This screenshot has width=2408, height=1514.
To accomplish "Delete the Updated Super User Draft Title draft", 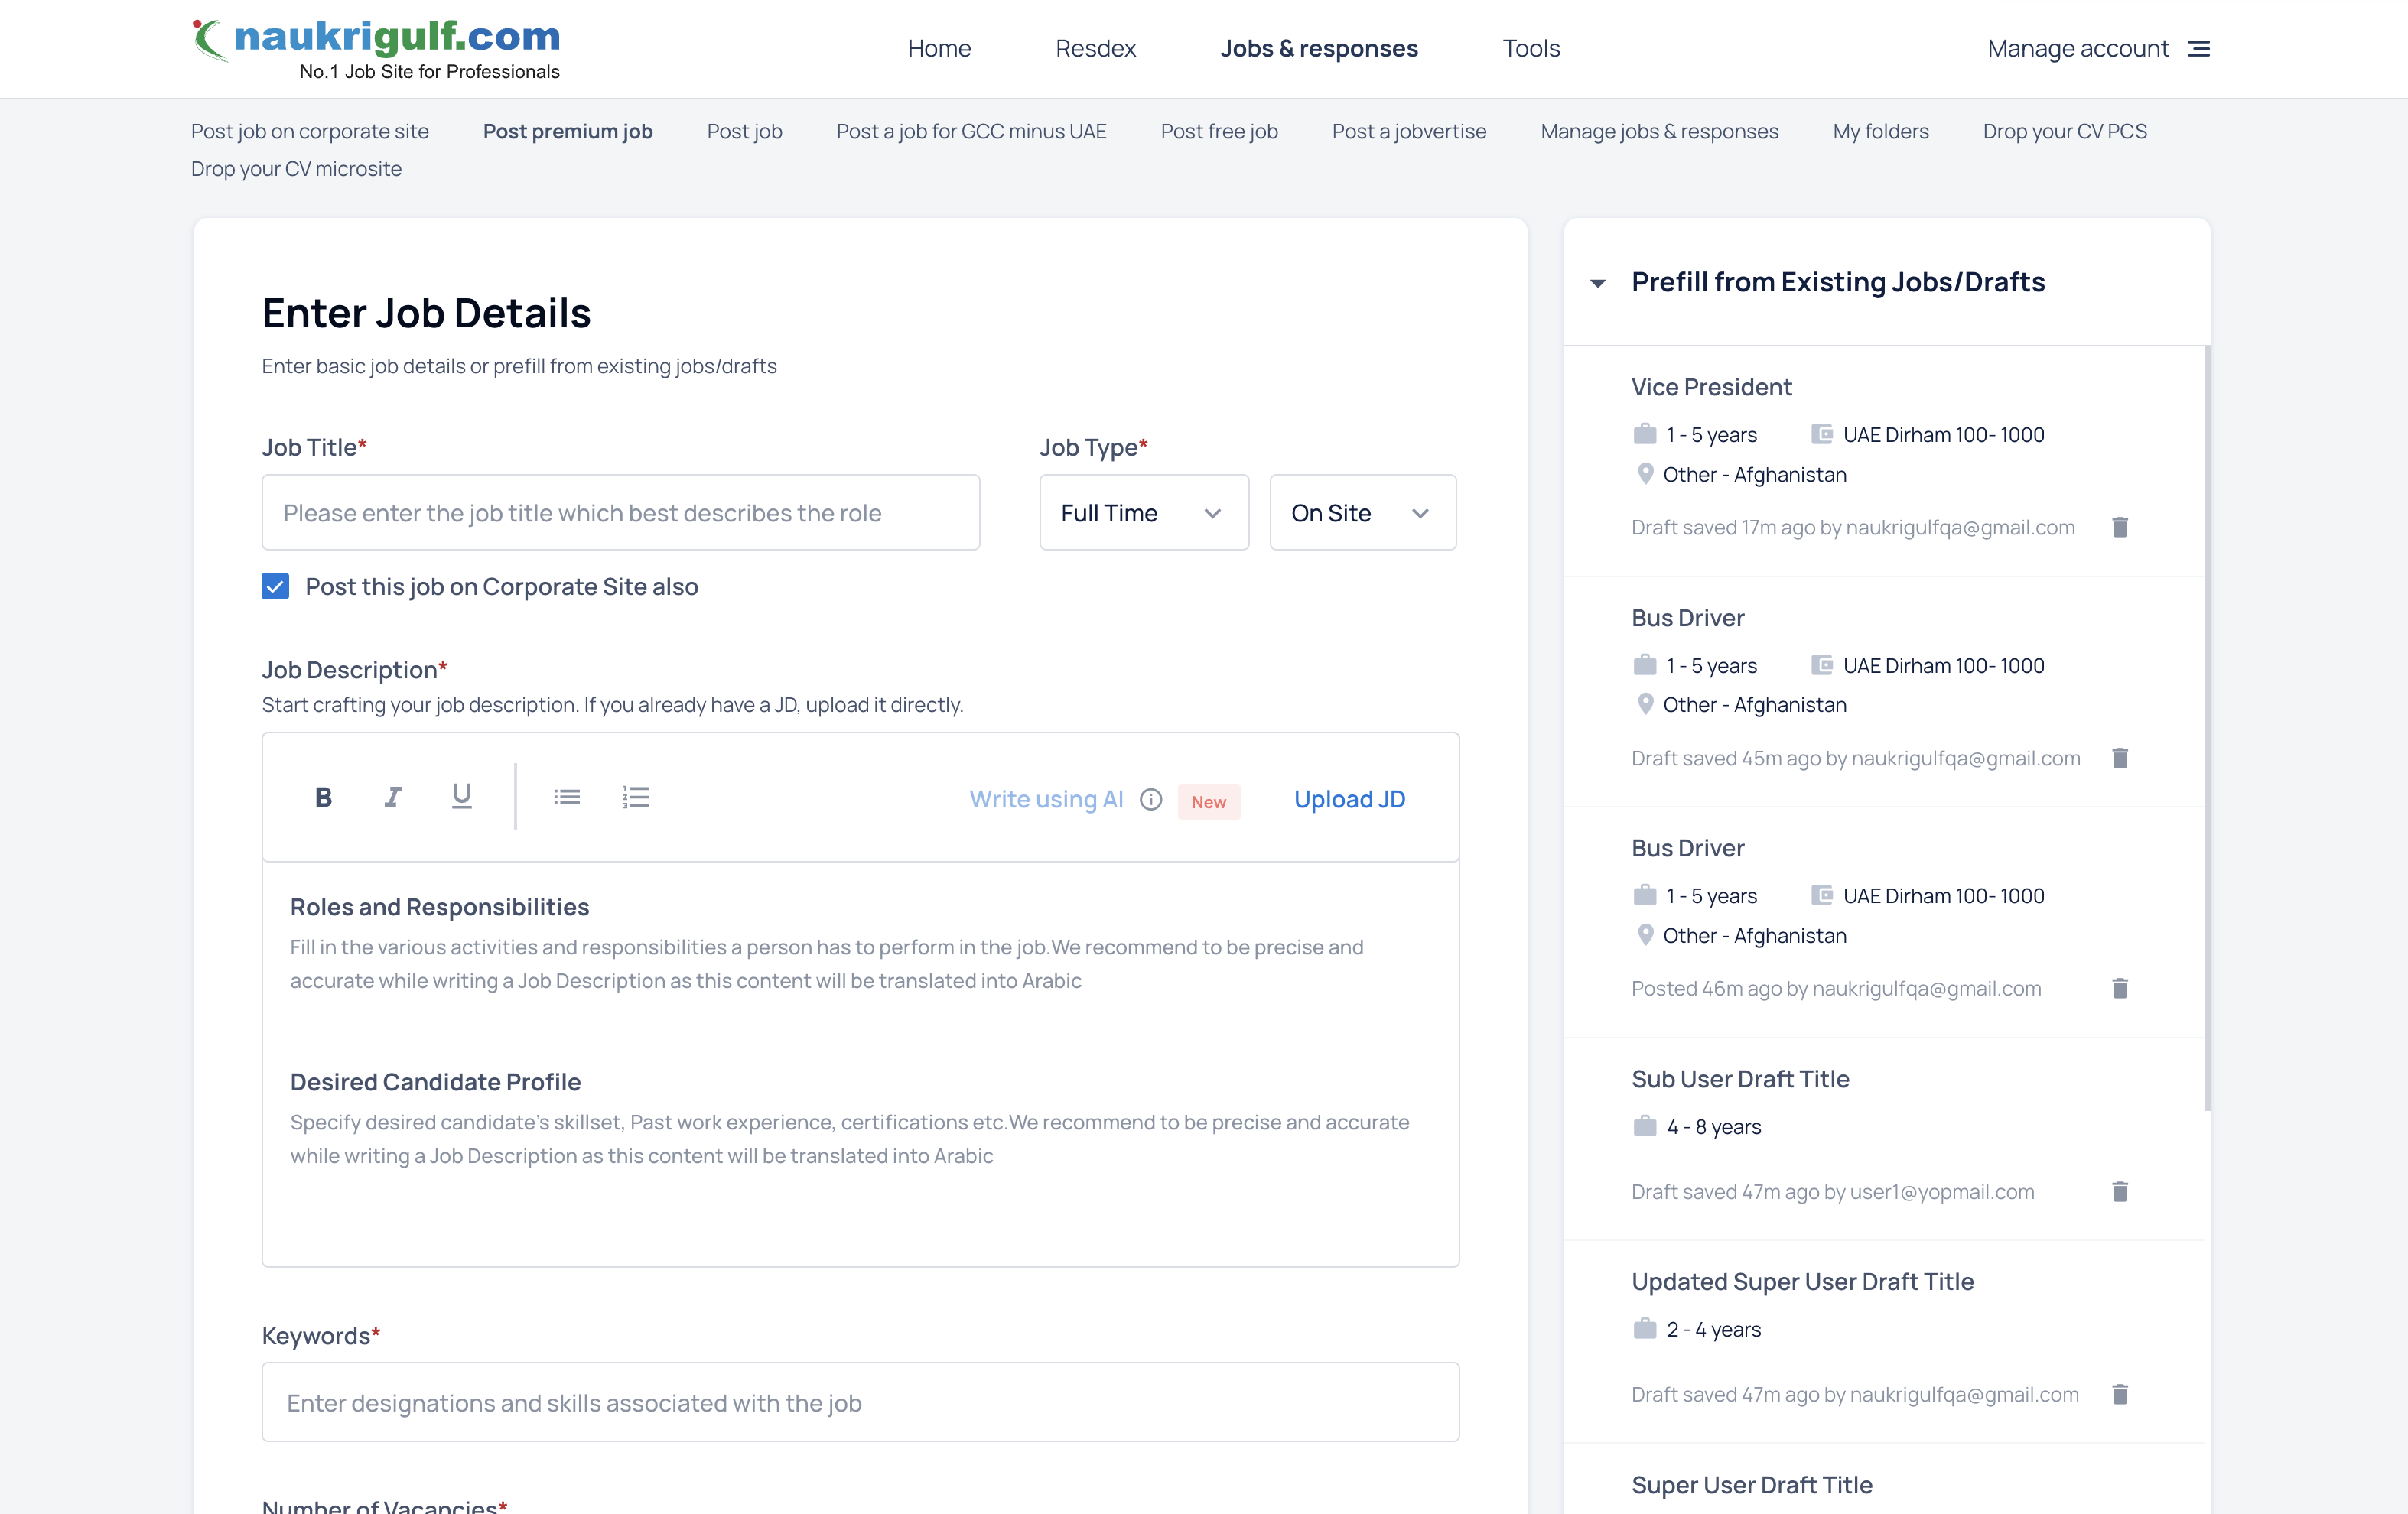I will coord(2120,1394).
